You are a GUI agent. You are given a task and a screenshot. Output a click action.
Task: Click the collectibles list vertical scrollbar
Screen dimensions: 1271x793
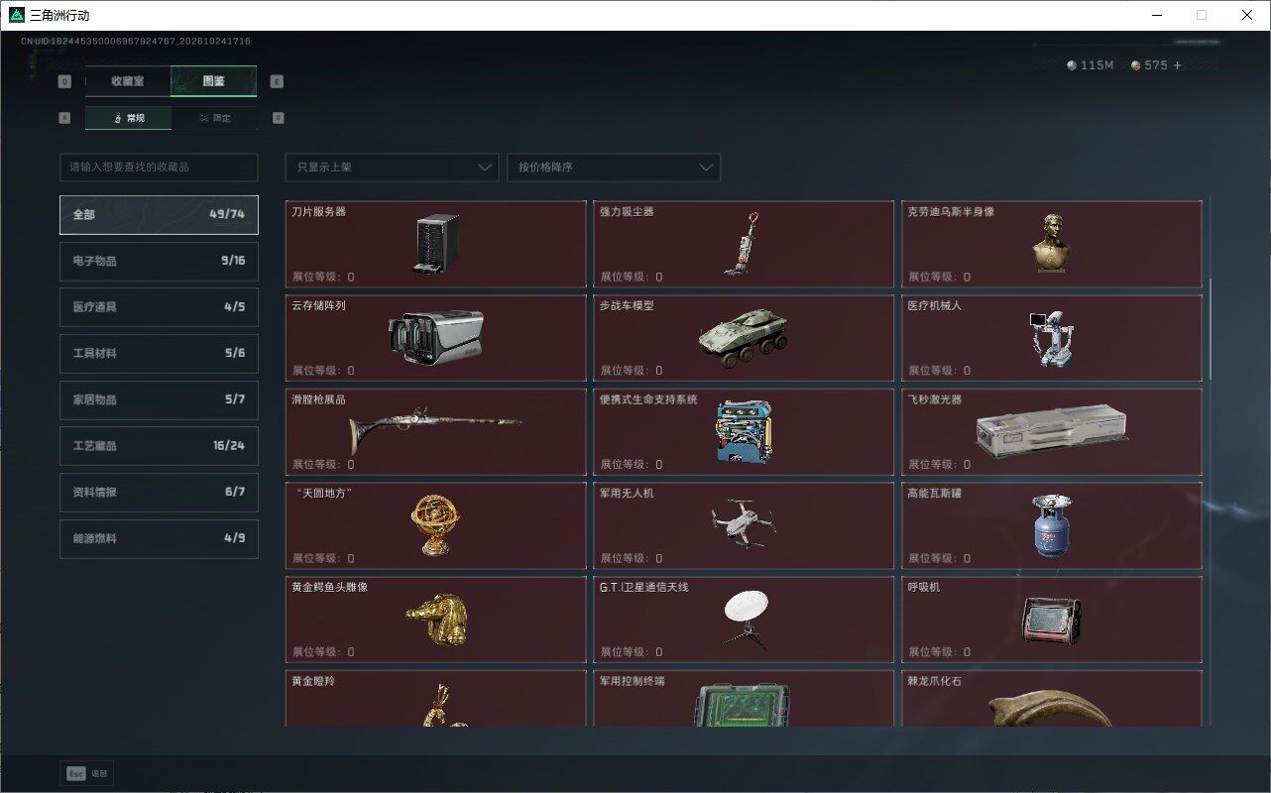tap(1209, 329)
